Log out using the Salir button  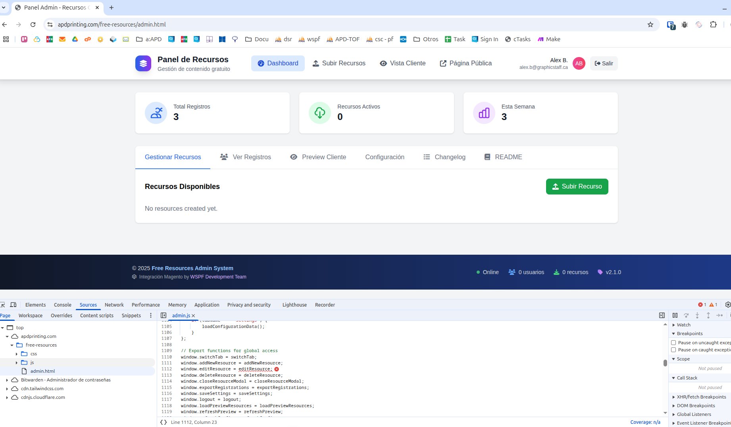[x=604, y=63]
